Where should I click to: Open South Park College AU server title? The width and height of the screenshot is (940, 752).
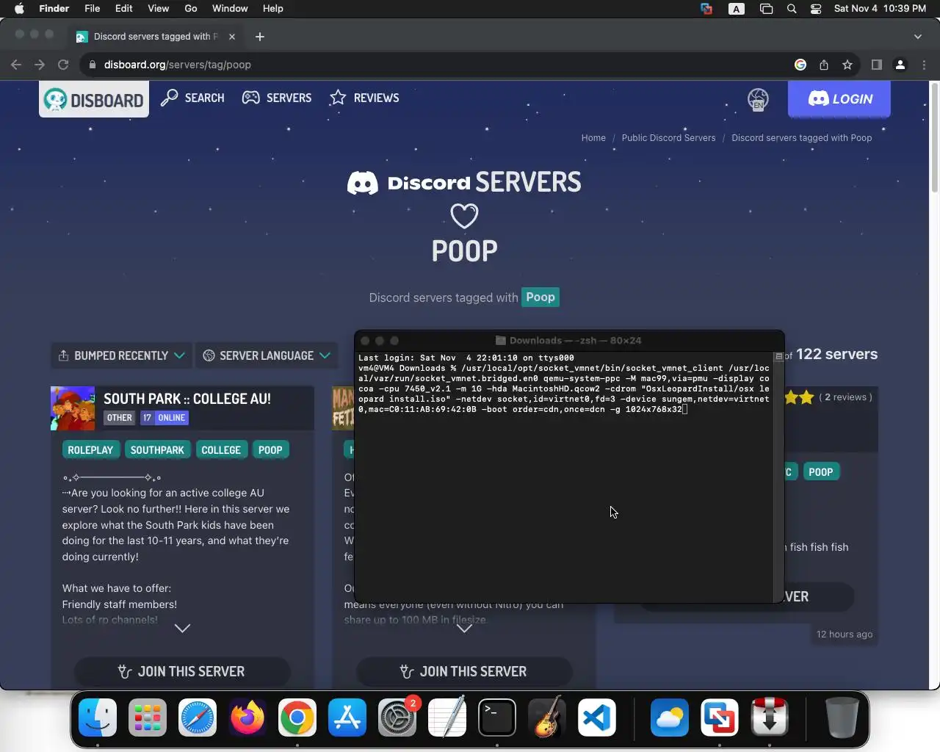[x=187, y=399]
